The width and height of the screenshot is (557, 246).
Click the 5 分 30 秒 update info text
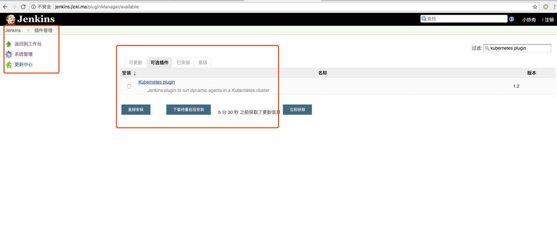(249, 112)
